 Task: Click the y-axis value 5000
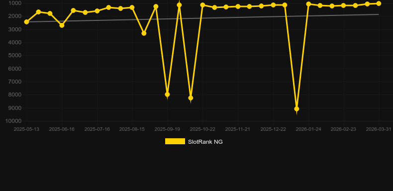tap(15, 55)
